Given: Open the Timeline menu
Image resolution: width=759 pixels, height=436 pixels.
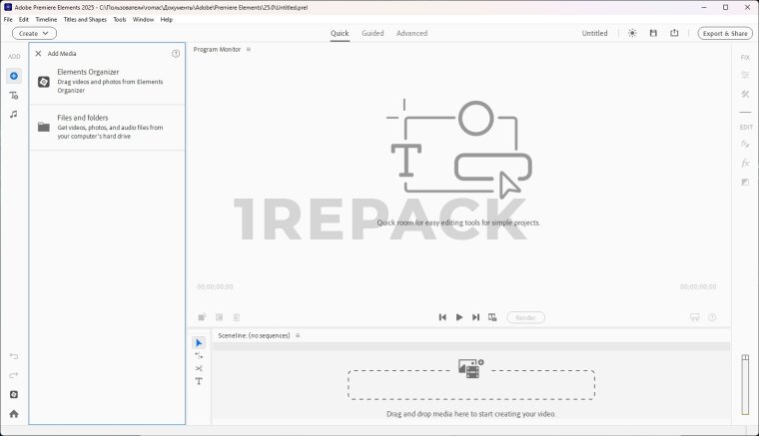Looking at the screenshot, I should tap(46, 19).
